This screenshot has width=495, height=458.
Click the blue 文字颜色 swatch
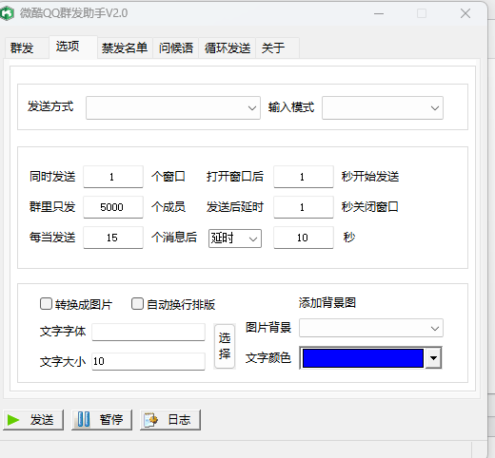pos(363,358)
